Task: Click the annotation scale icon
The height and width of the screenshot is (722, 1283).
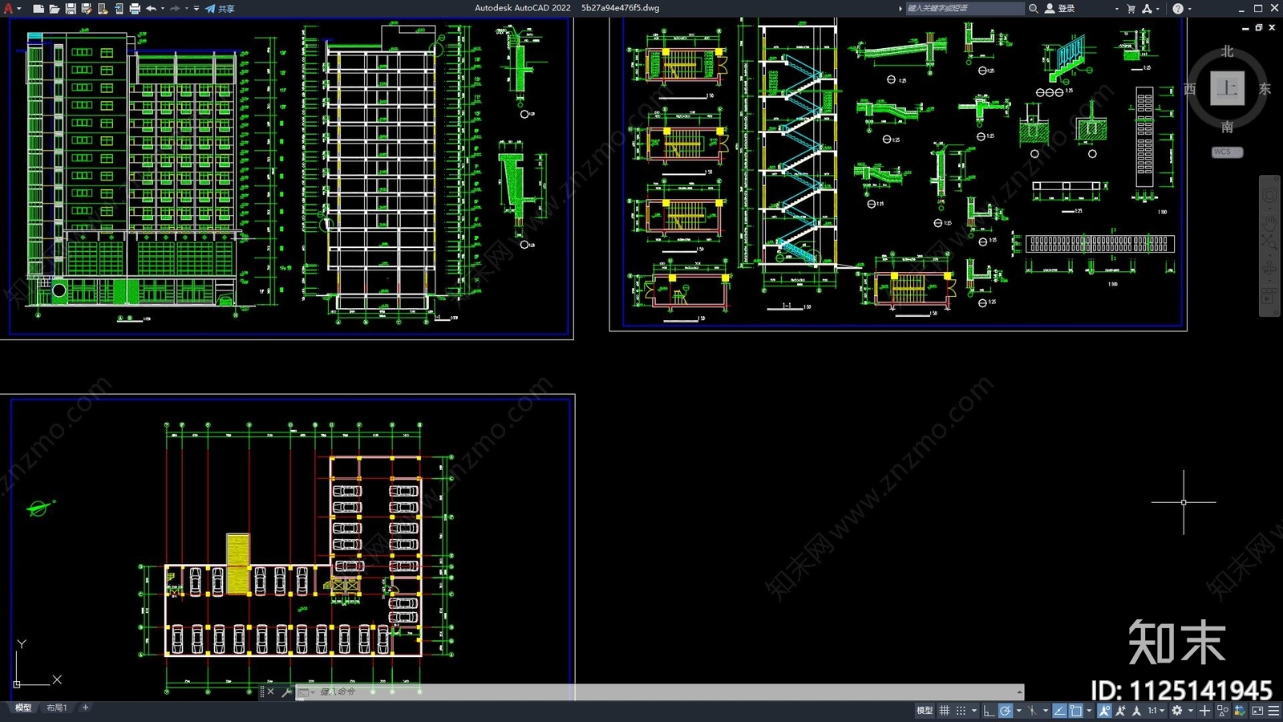Action: 1136,711
